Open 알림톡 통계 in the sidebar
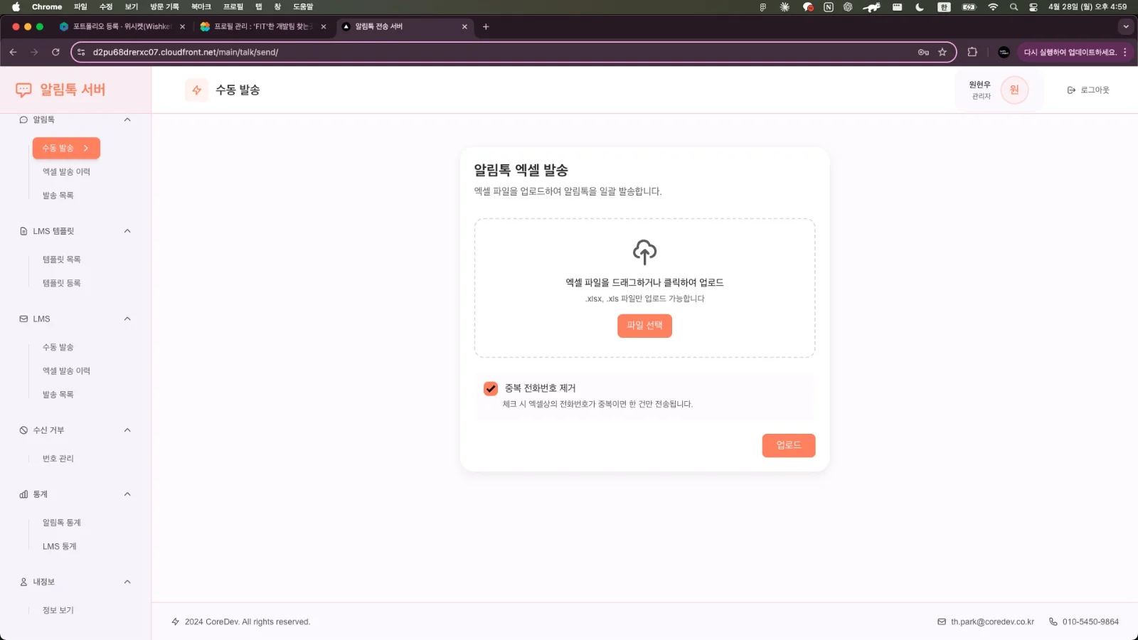The width and height of the screenshot is (1138, 640). pos(62,523)
